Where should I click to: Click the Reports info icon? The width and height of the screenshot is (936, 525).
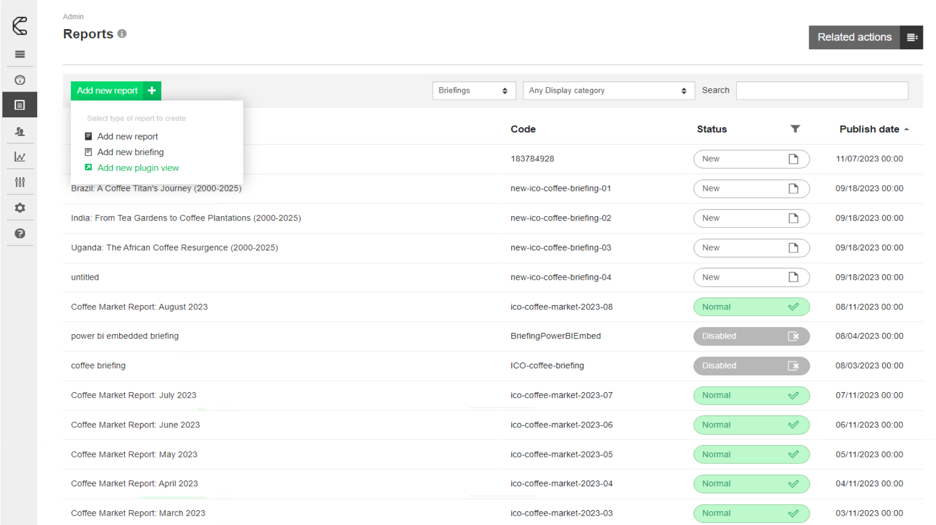point(122,34)
